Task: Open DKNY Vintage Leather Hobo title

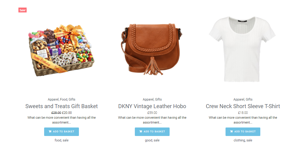Action: pyautogui.click(x=152, y=106)
